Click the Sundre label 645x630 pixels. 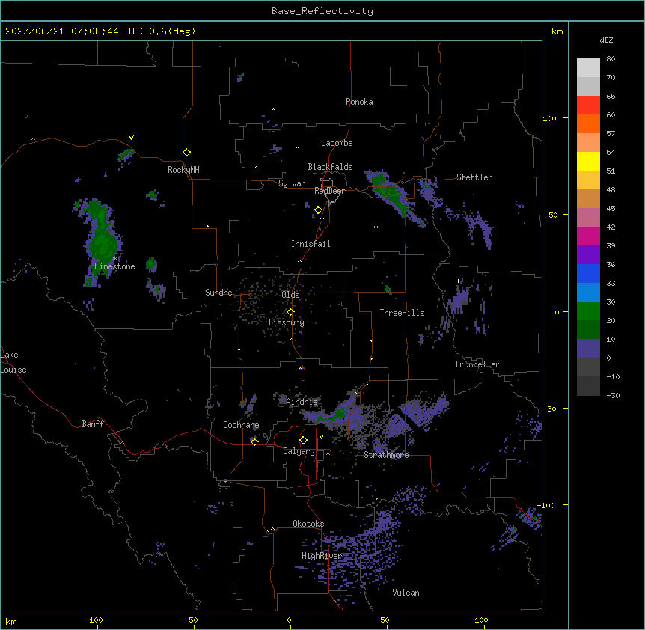click(218, 293)
